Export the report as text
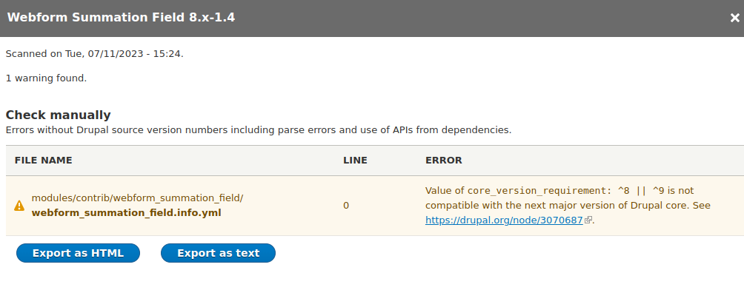The image size is (744, 290). tap(219, 253)
